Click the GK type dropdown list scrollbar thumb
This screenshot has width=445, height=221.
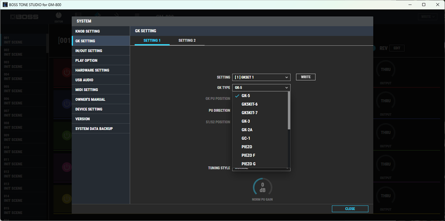289,110
